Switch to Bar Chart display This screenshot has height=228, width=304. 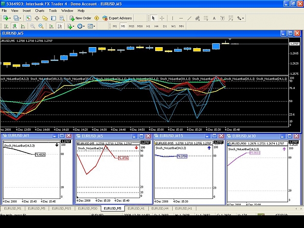tap(6, 26)
